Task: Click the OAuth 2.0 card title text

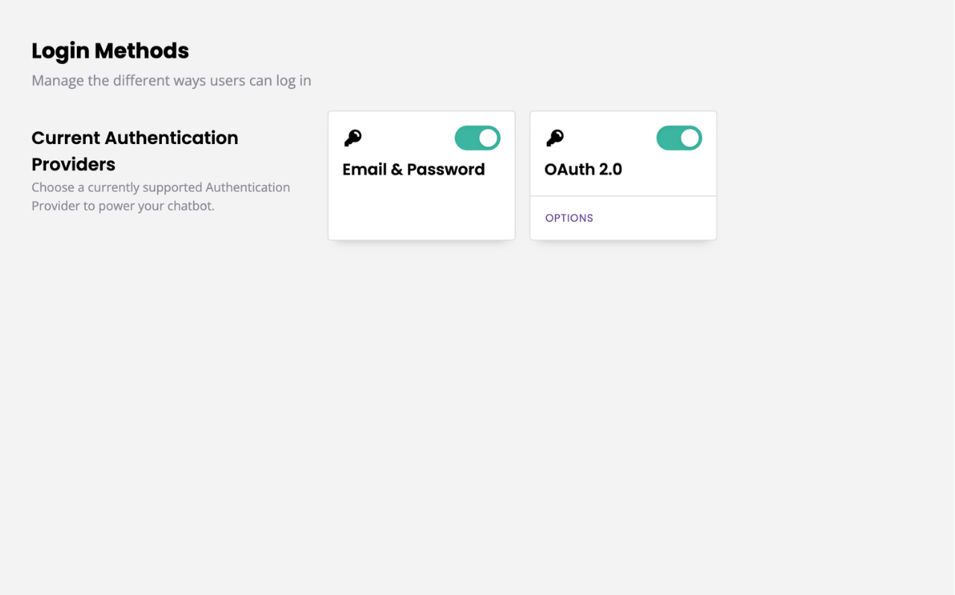Action: pos(583,169)
